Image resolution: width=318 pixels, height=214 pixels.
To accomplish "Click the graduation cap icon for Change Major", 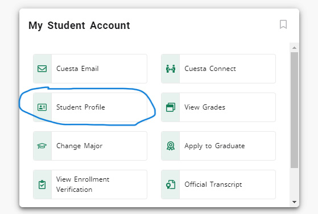I will coord(42,146).
